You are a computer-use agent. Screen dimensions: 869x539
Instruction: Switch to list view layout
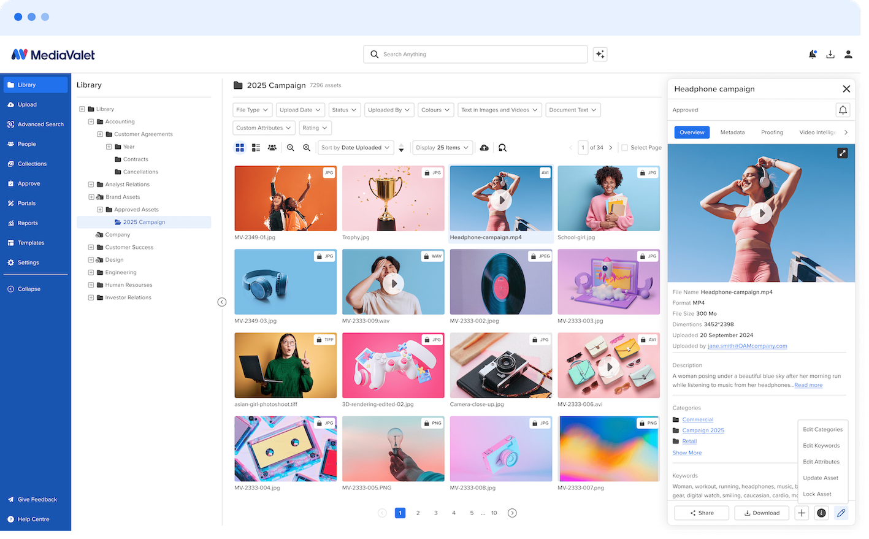tap(256, 148)
